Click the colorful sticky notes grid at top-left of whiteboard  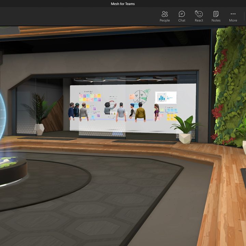click(91, 98)
